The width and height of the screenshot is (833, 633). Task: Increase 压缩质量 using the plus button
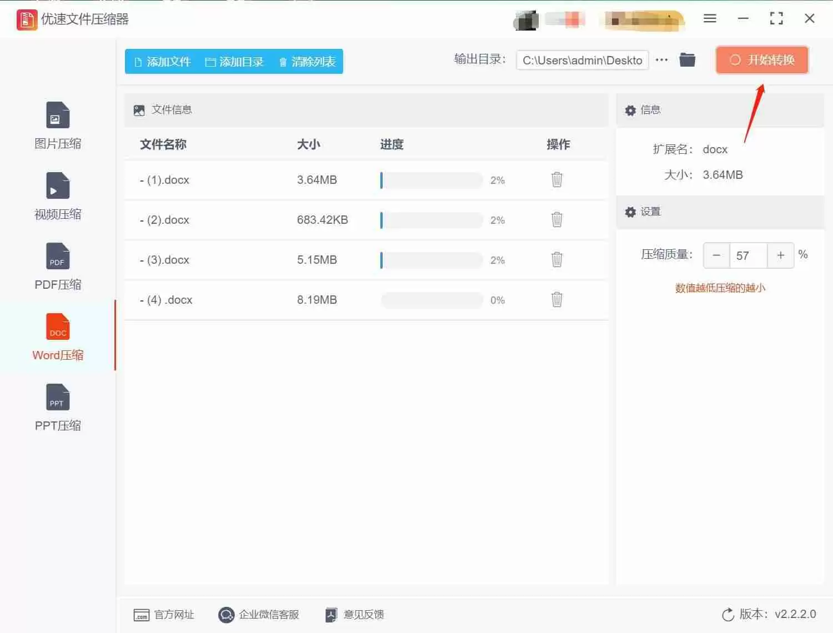click(x=780, y=255)
